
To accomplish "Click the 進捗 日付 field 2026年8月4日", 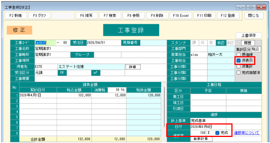I will (x=208, y=127).
